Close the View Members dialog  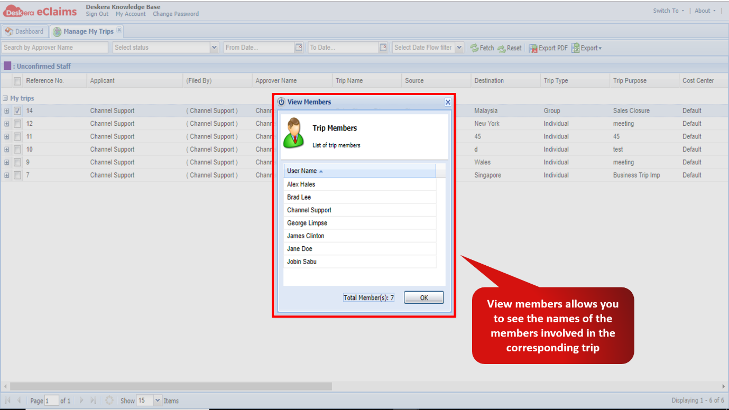pos(448,102)
